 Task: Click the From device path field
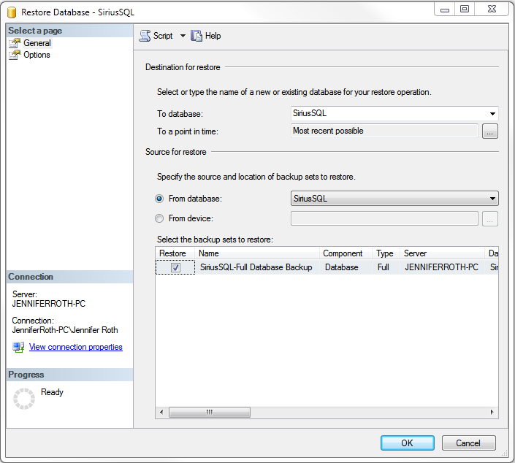coord(384,218)
